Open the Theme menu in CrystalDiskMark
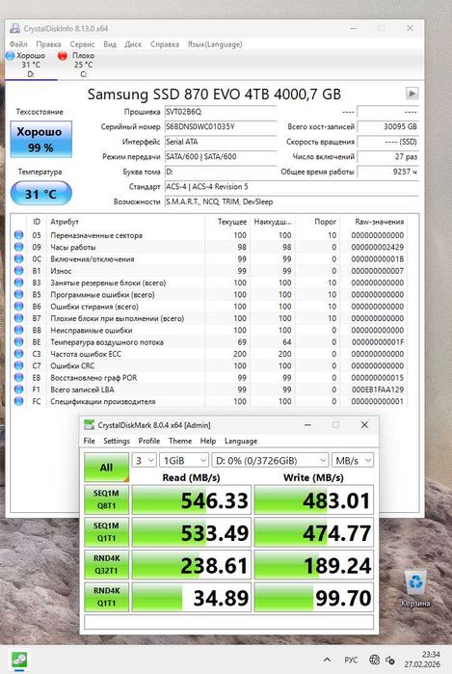The width and height of the screenshot is (452, 674). coord(180,441)
